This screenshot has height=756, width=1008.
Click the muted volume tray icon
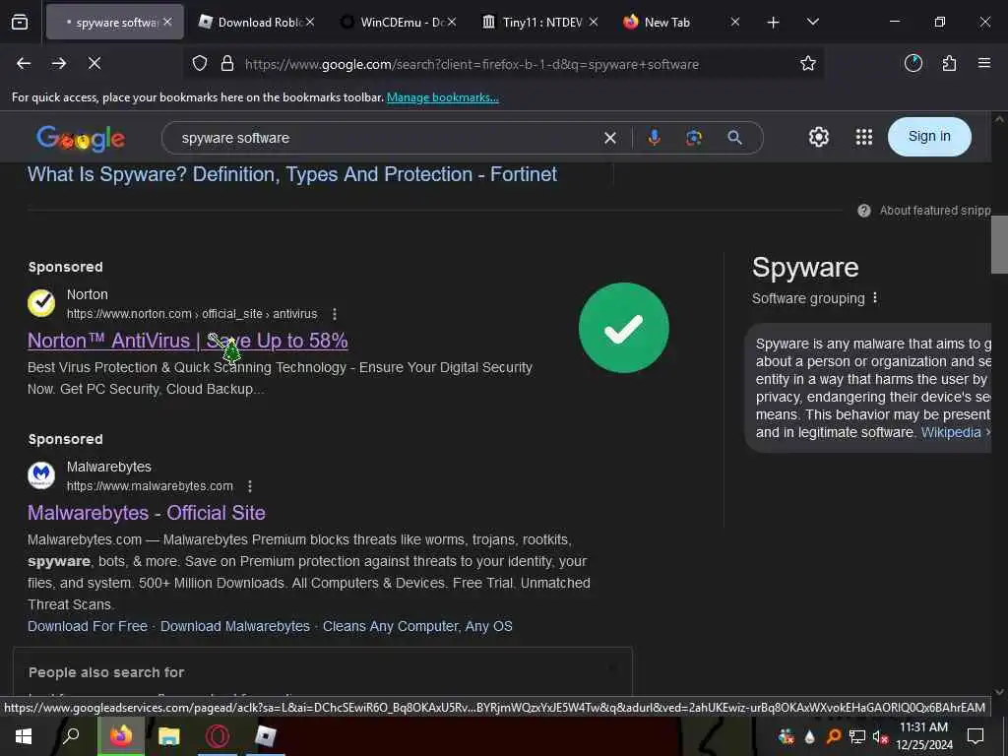[880, 736]
